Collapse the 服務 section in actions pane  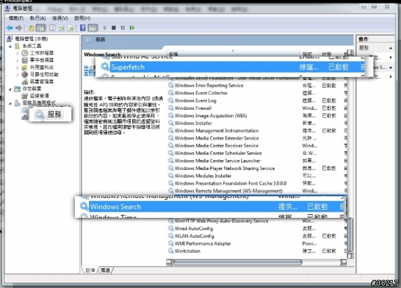pos(391,48)
